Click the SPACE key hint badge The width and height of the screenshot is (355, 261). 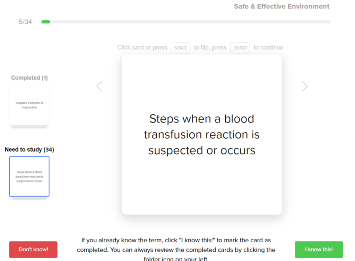click(x=180, y=48)
